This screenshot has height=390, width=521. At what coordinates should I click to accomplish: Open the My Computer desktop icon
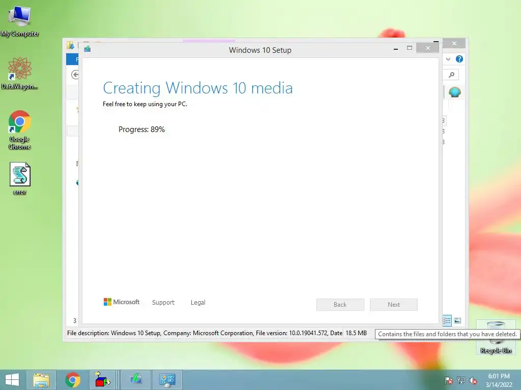(x=20, y=20)
